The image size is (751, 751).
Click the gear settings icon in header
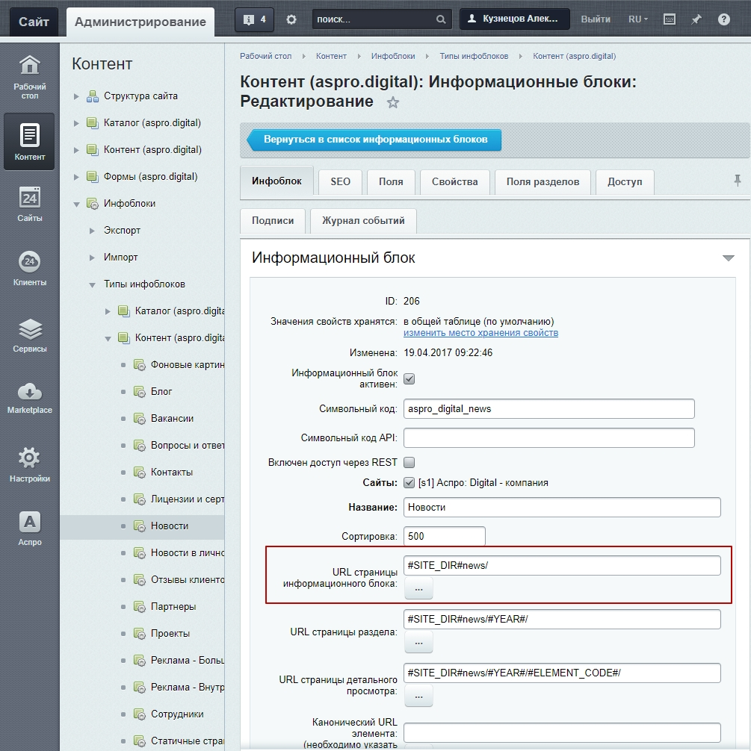(x=291, y=19)
